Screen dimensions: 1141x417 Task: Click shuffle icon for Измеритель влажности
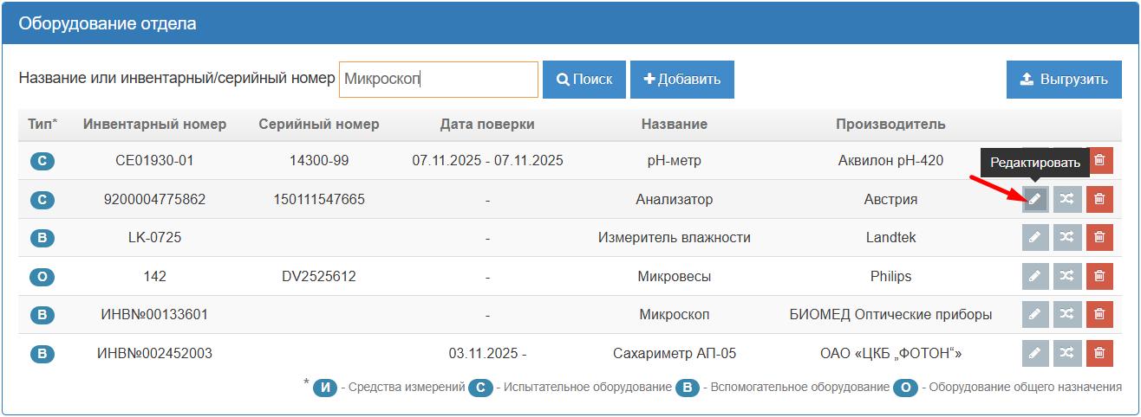(1067, 237)
